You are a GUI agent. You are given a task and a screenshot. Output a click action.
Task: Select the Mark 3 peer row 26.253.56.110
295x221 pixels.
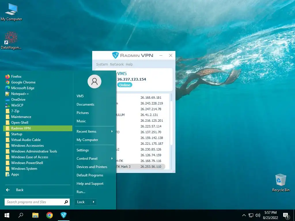[x=141, y=167]
